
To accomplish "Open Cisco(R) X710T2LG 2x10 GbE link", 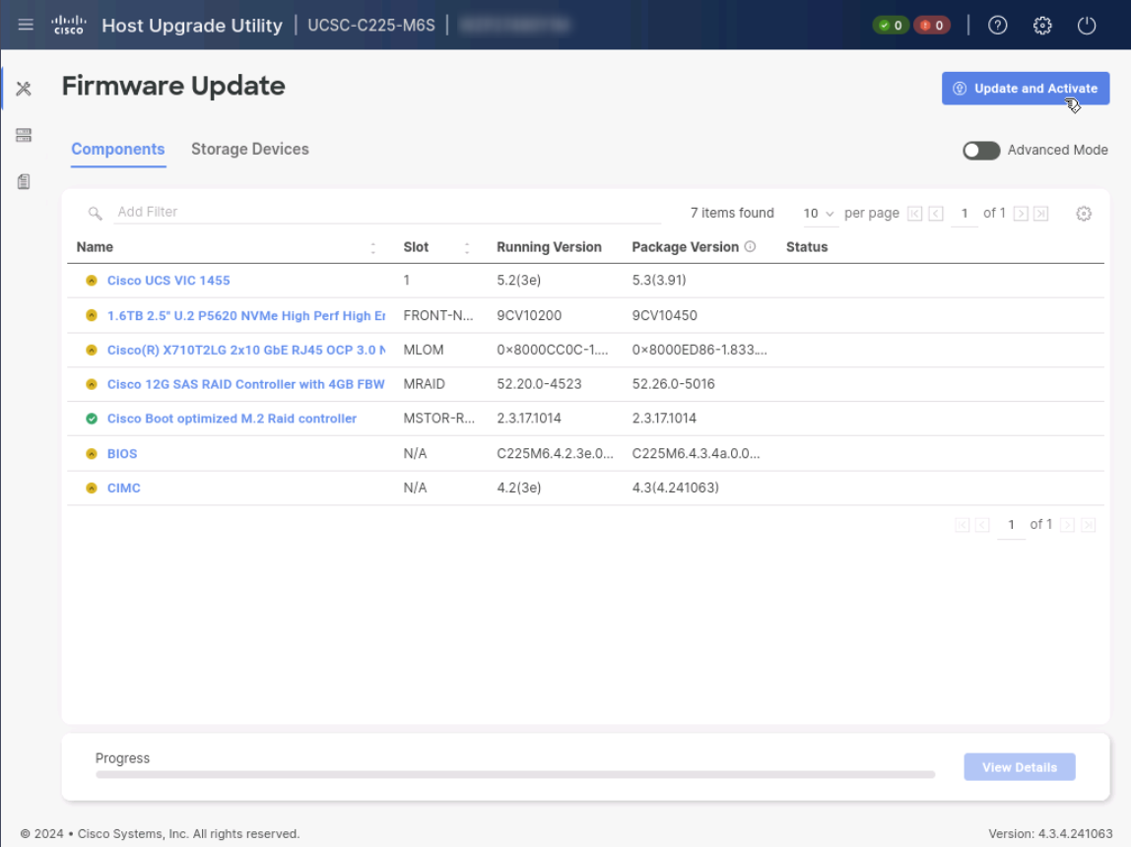I will 246,350.
